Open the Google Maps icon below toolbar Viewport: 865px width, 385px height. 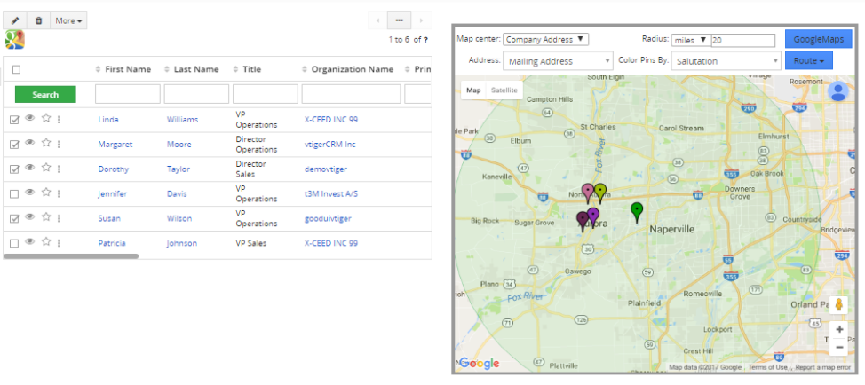(15, 40)
